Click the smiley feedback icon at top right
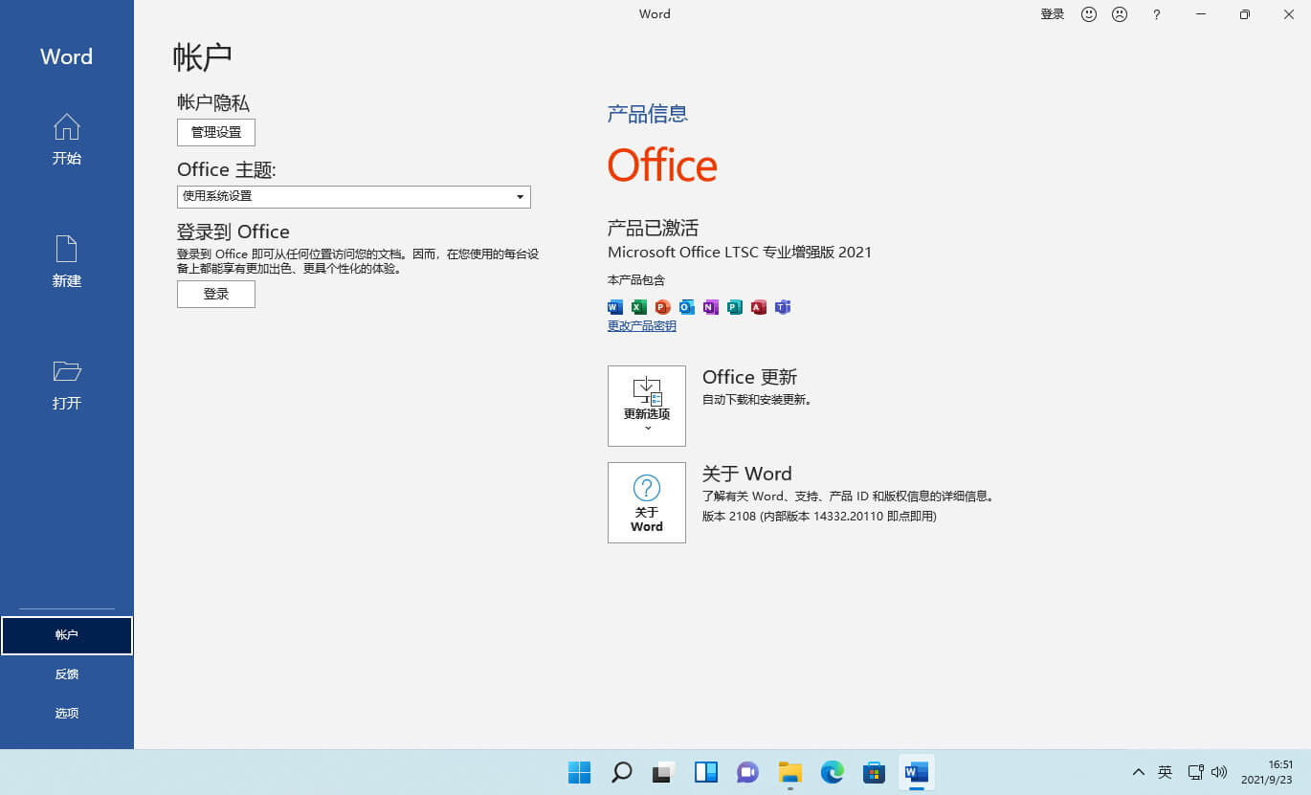Screen dimensions: 1311x795 1088,14
